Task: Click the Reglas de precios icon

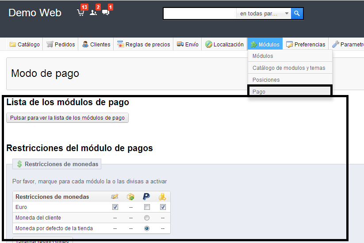Action: pos(120,44)
